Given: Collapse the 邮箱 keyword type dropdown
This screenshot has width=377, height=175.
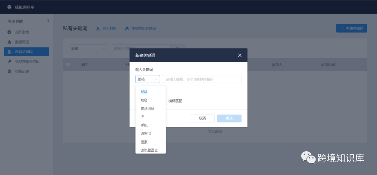Looking at the screenshot, I should click(x=148, y=79).
